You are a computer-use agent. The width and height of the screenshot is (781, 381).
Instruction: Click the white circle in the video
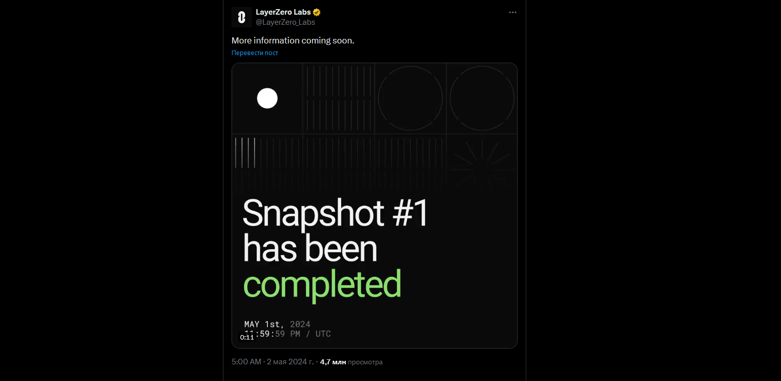pyautogui.click(x=267, y=98)
